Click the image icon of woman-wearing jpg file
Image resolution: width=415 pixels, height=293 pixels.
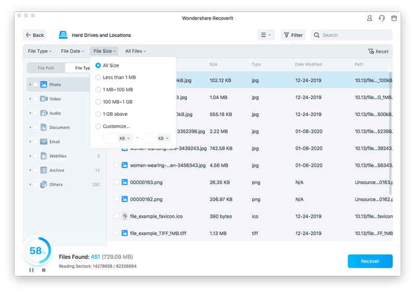click(125, 165)
